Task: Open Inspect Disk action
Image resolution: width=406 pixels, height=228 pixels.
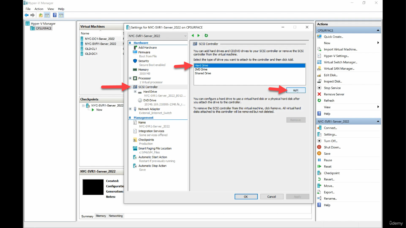Action: 333,81
